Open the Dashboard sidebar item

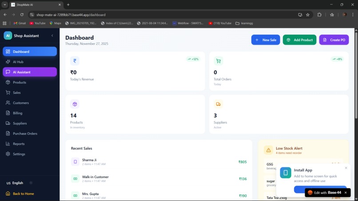coord(30,51)
